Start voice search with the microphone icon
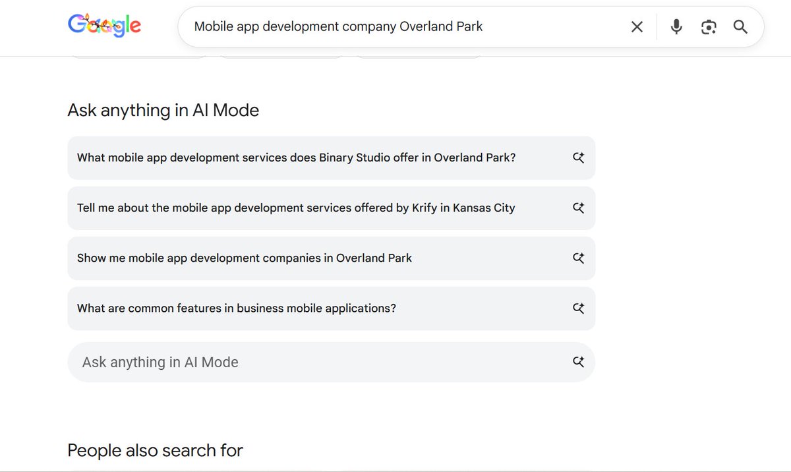Screen dimensions: 791x472 click(x=676, y=27)
